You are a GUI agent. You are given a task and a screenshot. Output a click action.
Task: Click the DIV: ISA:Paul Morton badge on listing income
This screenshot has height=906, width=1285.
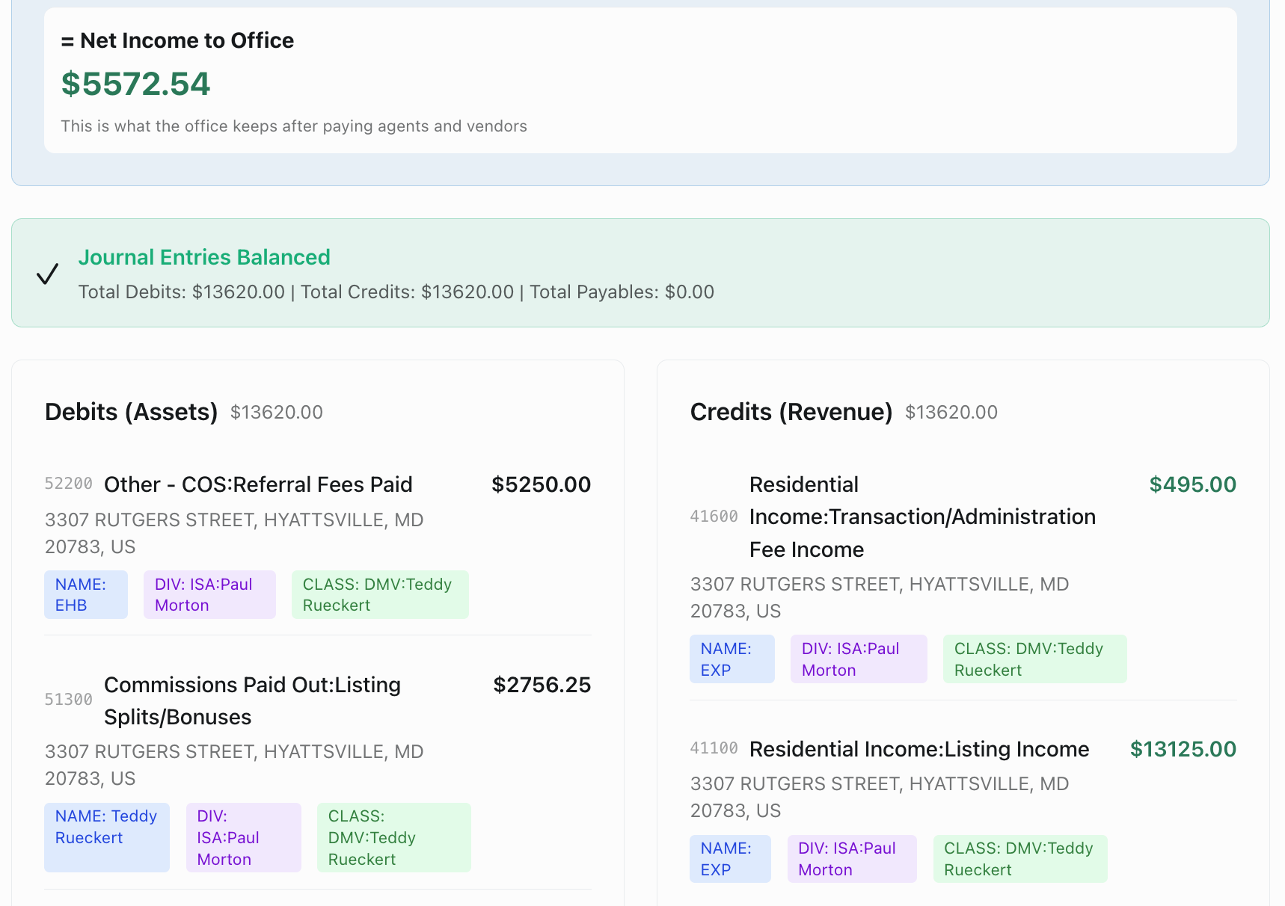[851, 858]
